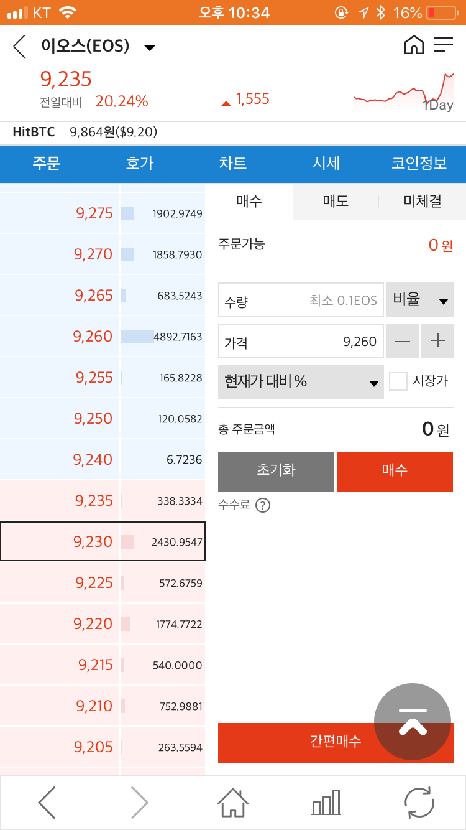Screen dimensions: 466x830
Task: Tap the scroll-to-top floating circle button
Action: click(x=412, y=722)
